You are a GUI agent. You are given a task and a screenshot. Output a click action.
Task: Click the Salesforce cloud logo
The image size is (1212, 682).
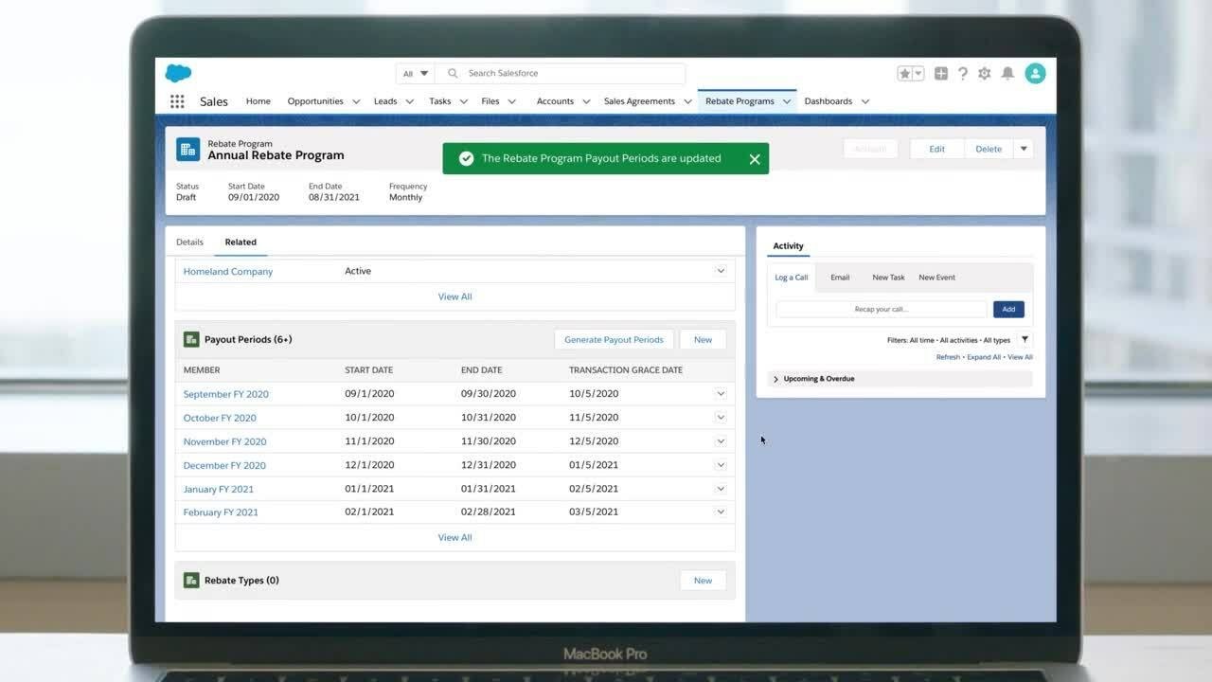coord(178,73)
